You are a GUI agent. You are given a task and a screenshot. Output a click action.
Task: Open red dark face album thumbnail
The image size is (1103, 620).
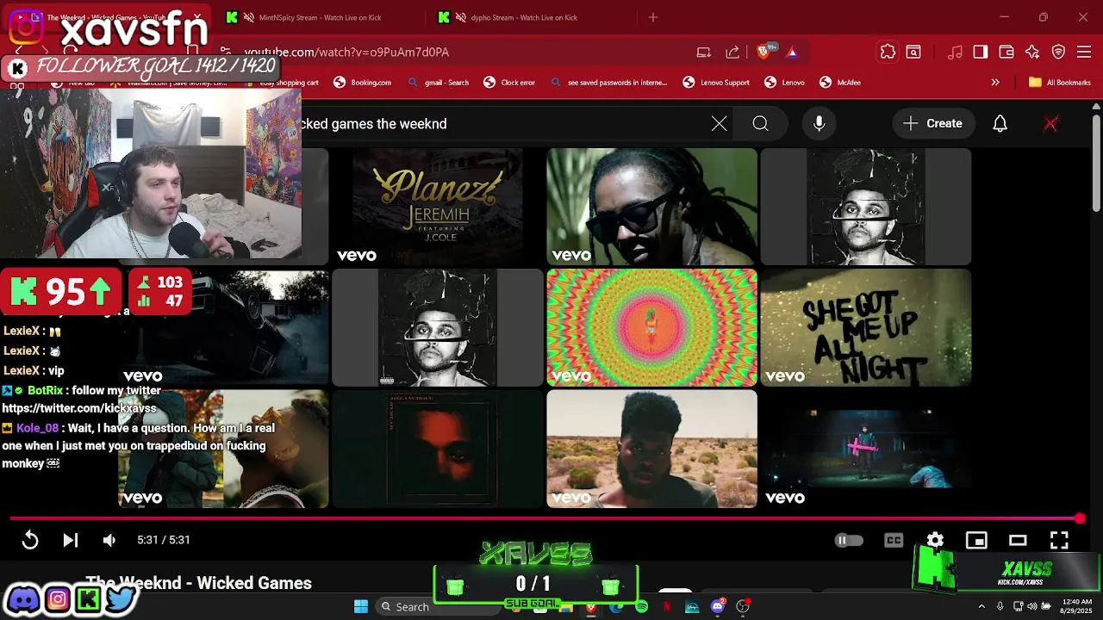(438, 449)
